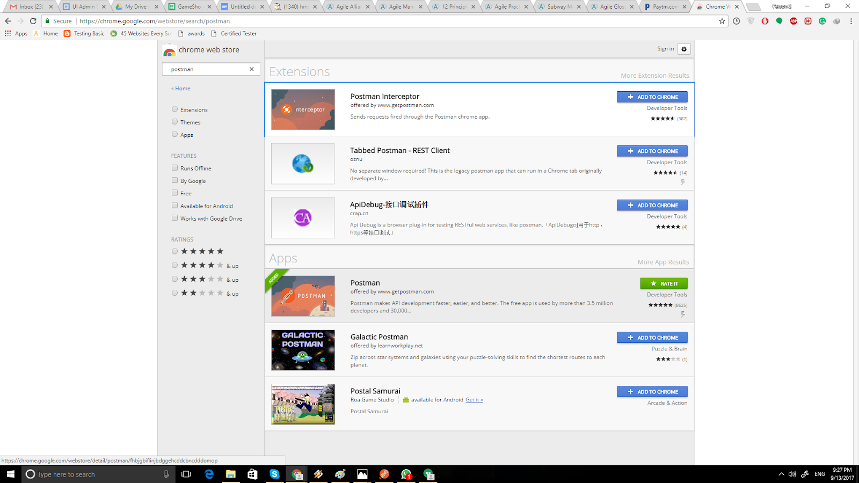
Task: Launch Microsoft Edge from the taskbar
Action: point(209,474)
